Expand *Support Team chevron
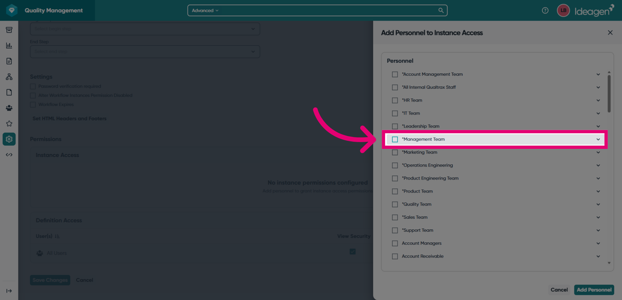This screenshot has width=622, height=300. click(598, 230)
